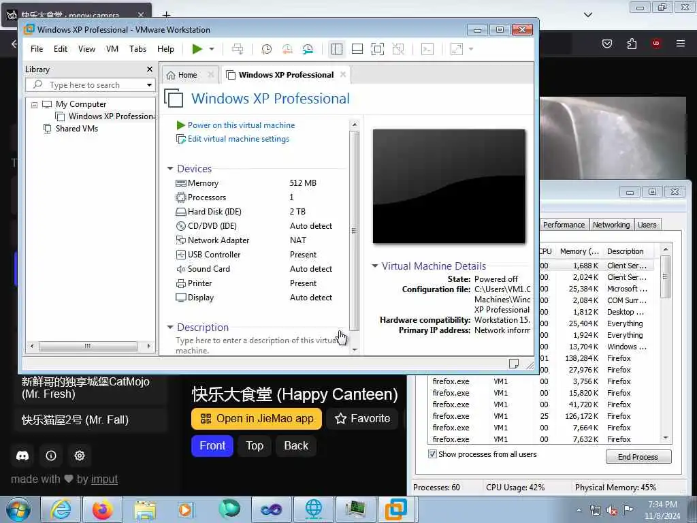Revert to snapshot toolbar icon
This screenshot has width=697, height=523.
[x=287, y=49]
